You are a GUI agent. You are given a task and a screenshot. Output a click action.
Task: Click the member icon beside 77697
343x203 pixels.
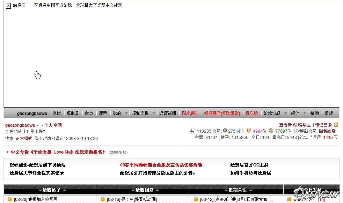point(271,131)
